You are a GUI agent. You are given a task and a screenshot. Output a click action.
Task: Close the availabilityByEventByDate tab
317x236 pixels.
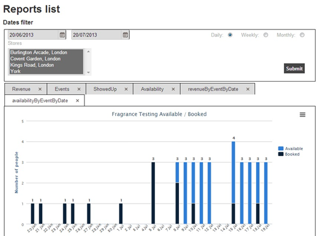77,101
